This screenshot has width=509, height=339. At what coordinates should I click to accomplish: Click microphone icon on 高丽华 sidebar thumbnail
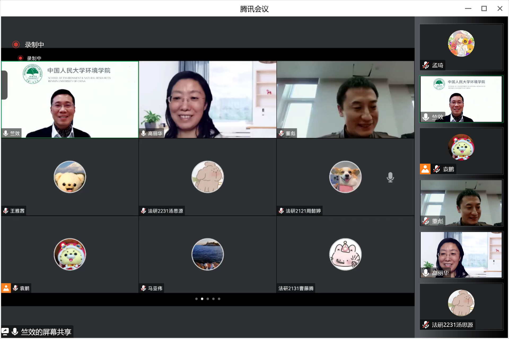pyautogui.click(x=426, y=273)
